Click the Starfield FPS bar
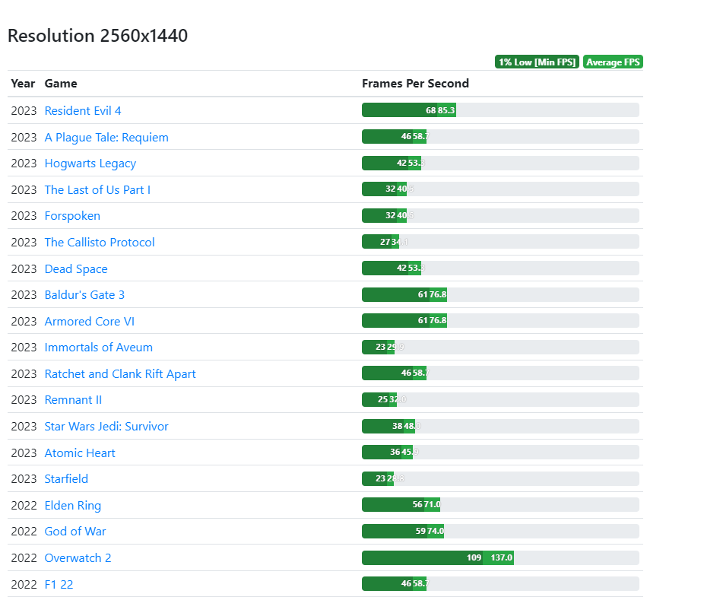 pos(500,479)
